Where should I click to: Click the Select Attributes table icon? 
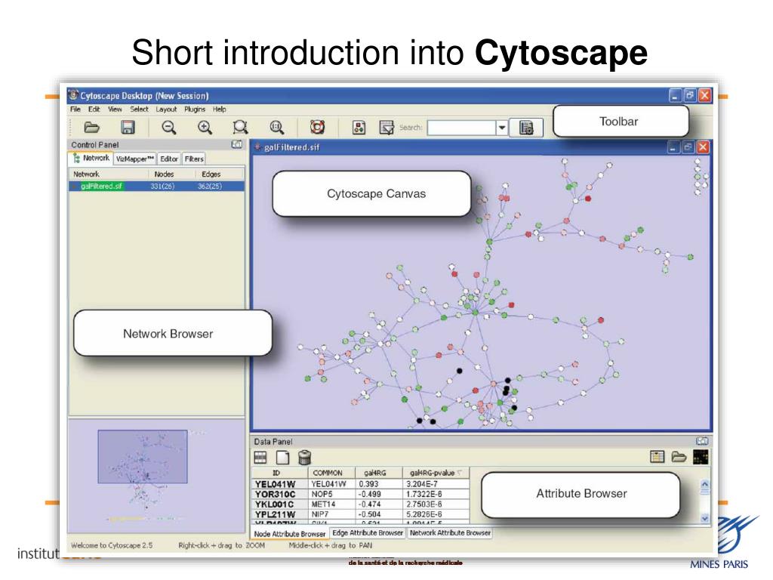(x=260, y=457)
